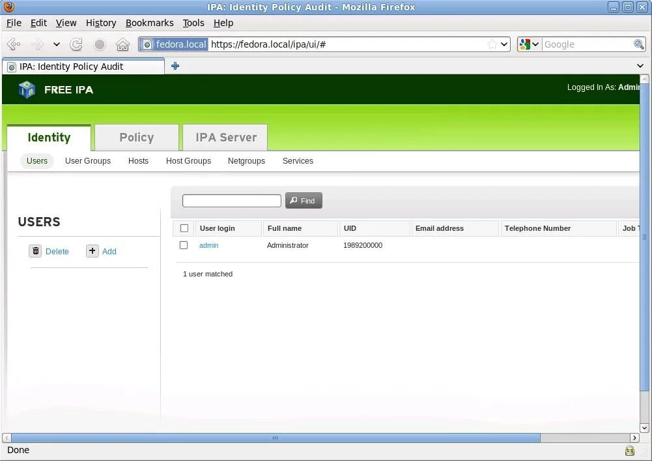Reload the page with the refresh icon
Viewport: 652px width, 461px height.
(76, 44)
